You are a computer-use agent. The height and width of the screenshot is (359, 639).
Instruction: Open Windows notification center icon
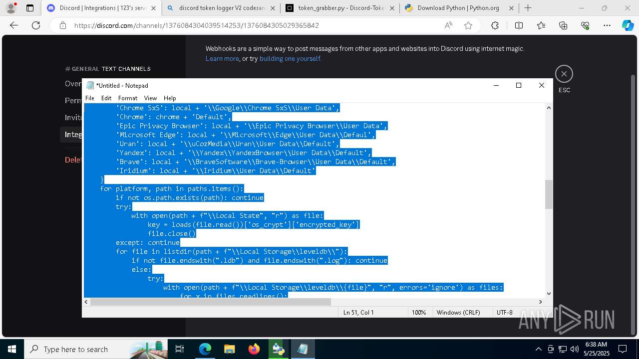623,349
